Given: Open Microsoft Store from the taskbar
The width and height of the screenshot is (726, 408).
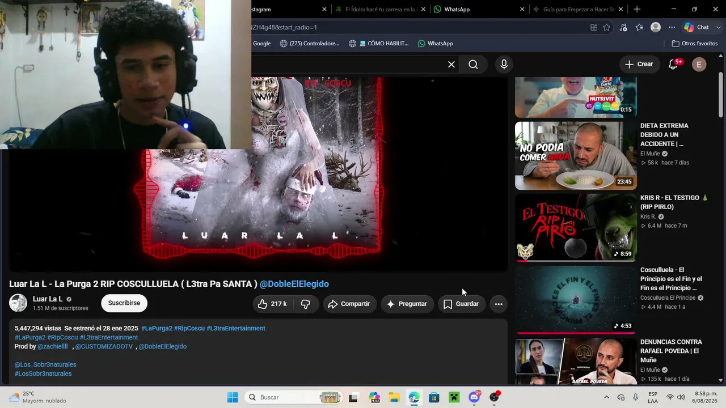Looking at the screenshot, I should pos(434,397).
